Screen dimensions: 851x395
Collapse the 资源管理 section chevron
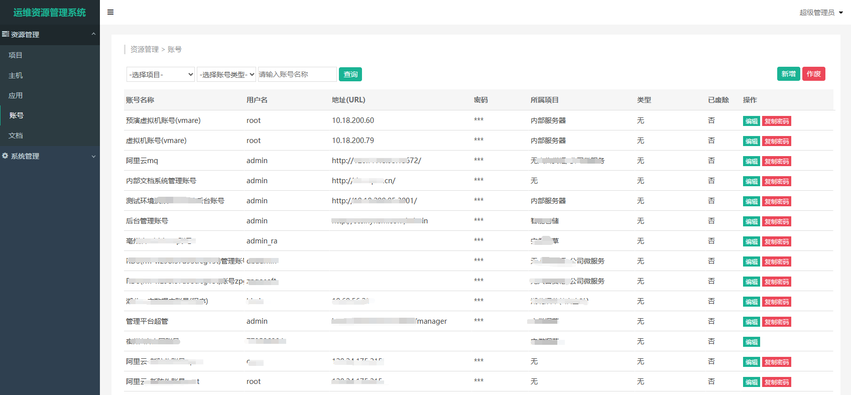coord(93,34)
